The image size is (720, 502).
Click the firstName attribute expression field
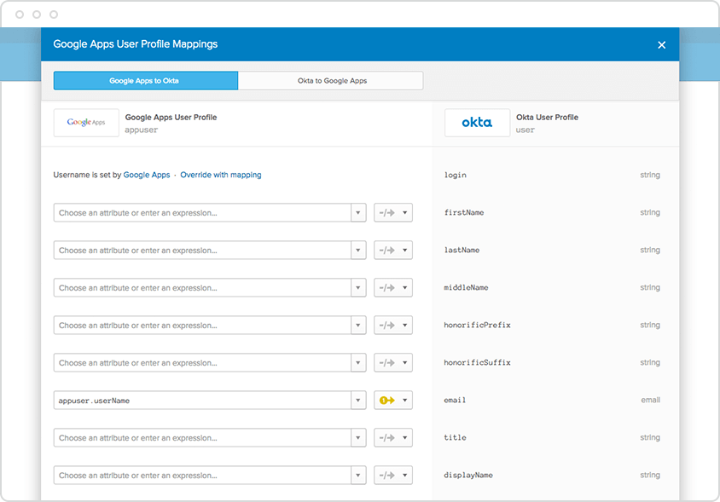203,213
